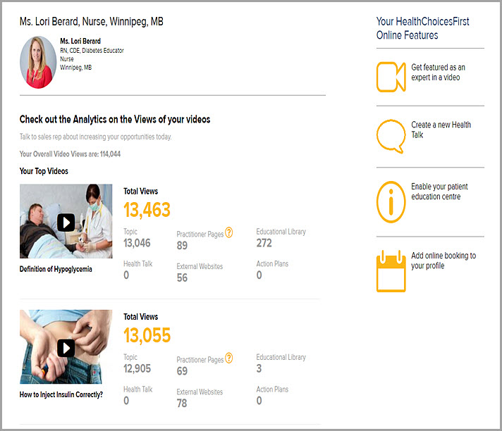Click help icon beside Practitioner Pages for Insulin video
502x431 pixels.
pos(229,358)
